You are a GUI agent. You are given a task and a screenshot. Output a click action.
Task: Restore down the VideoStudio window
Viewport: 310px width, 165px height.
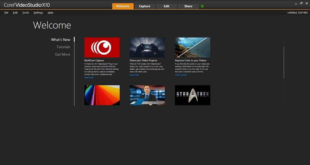[301, 3]
